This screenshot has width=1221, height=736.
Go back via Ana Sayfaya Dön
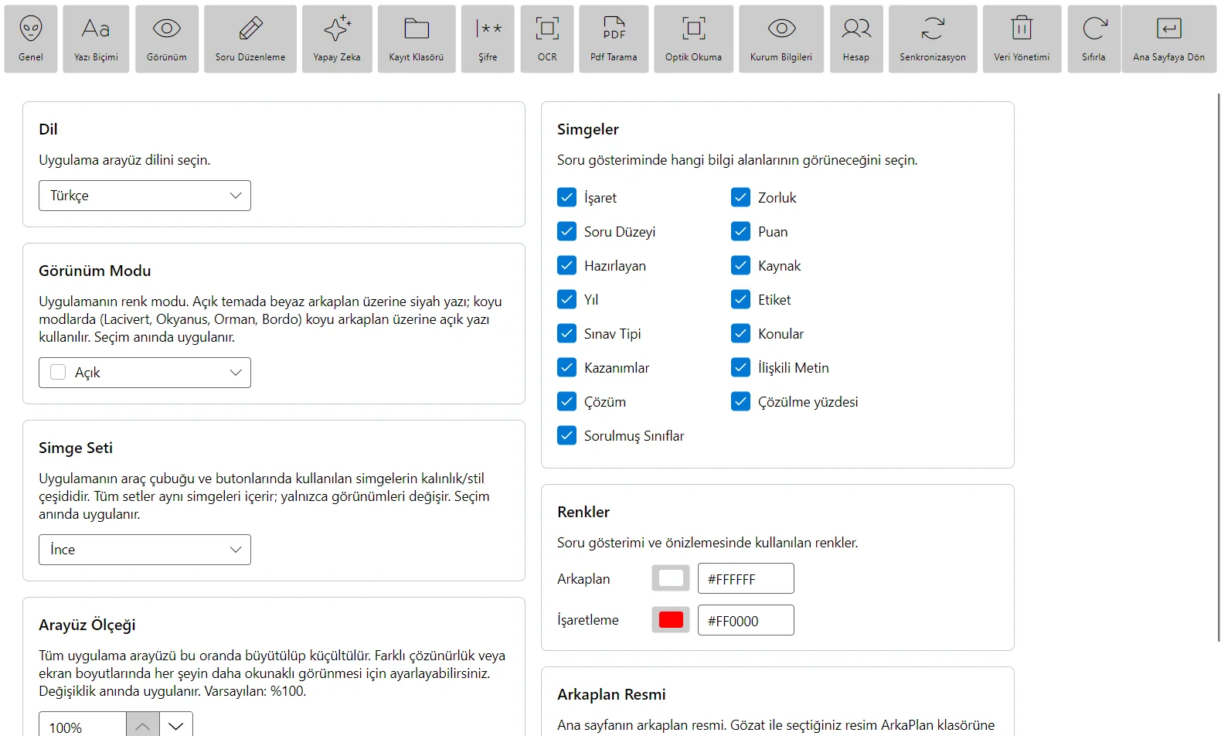click(1168, 39)
